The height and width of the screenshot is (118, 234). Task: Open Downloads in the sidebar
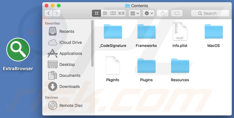tap(70, 86)
